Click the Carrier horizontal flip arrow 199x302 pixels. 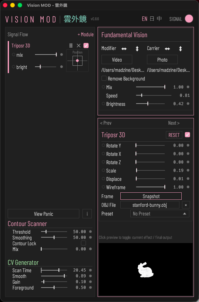coord(167,49)
